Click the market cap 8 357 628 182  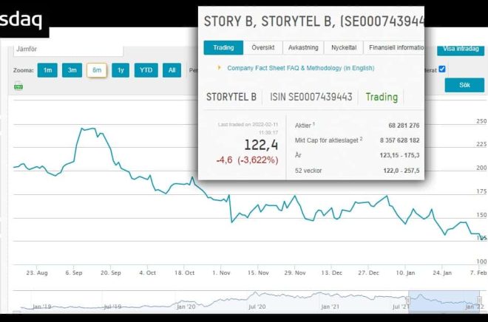point(399,140)
